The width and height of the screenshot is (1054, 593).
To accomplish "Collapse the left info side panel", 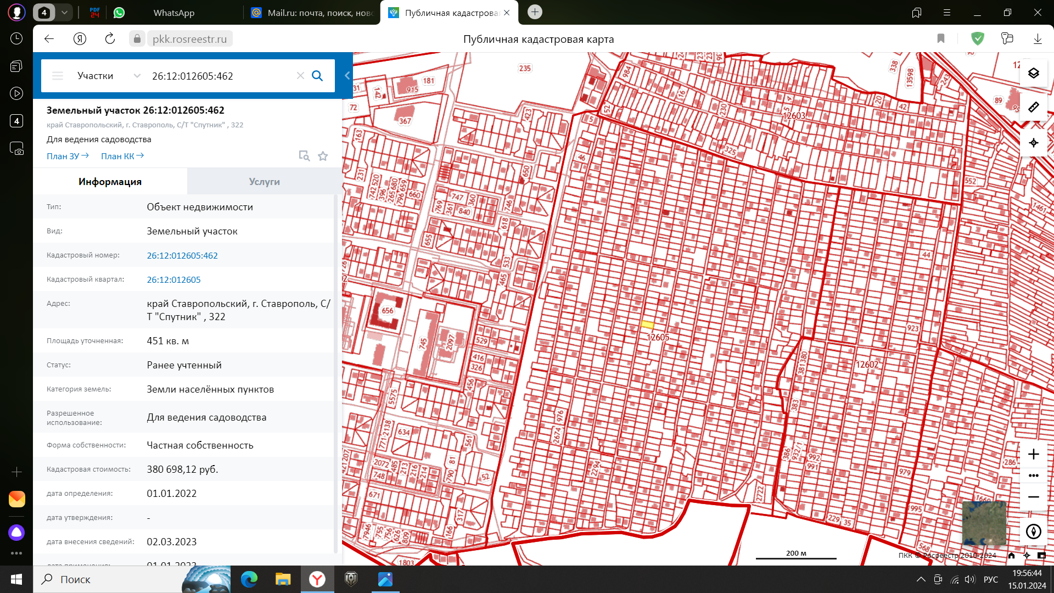I will (347, 76).
